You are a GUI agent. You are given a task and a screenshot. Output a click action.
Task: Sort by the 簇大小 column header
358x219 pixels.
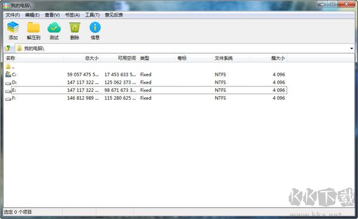[268, 58]
